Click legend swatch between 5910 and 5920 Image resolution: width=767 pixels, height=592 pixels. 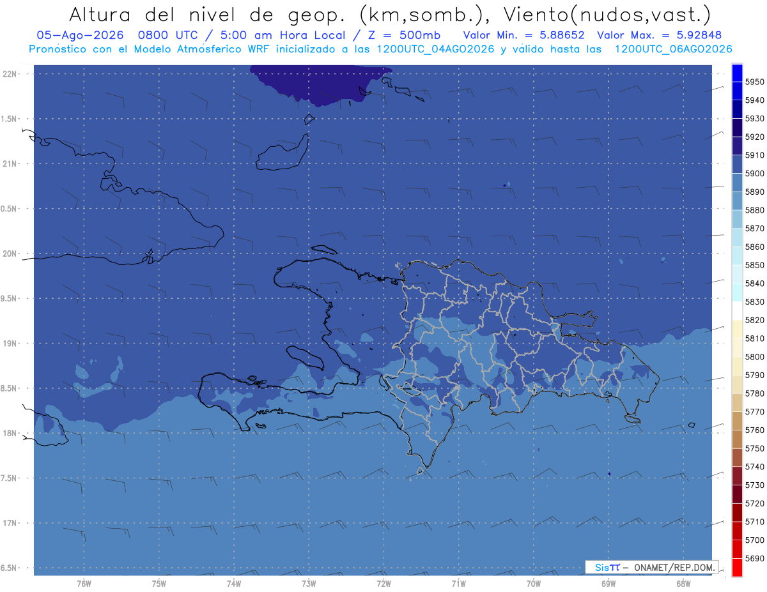click(737, 146)
